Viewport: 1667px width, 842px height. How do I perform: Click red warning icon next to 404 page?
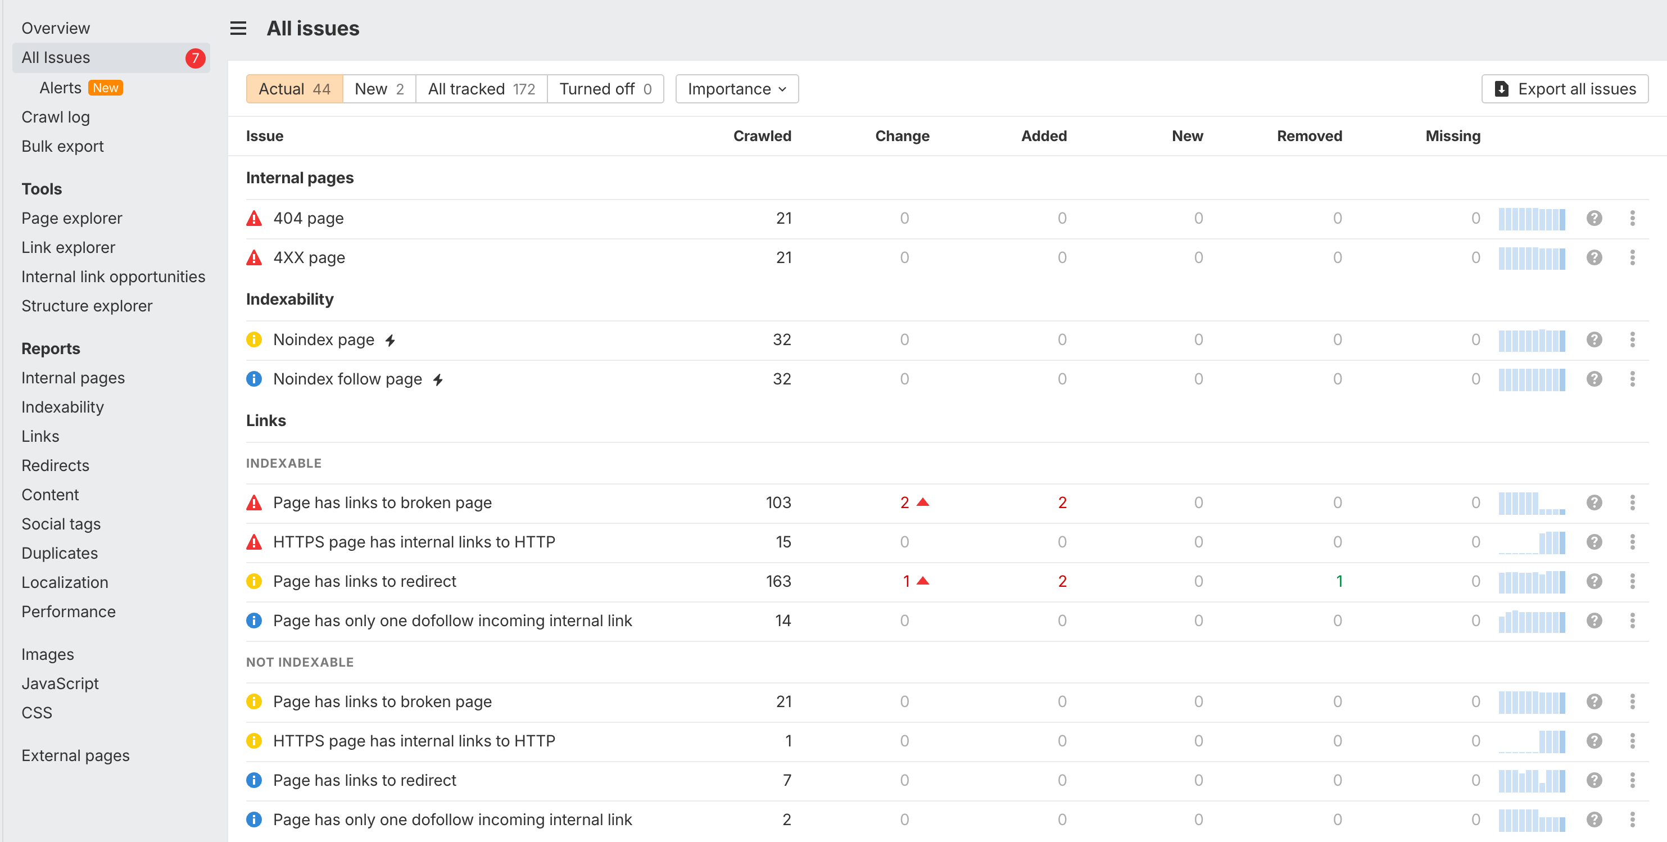pyautogui.click(x=254, y=219)
